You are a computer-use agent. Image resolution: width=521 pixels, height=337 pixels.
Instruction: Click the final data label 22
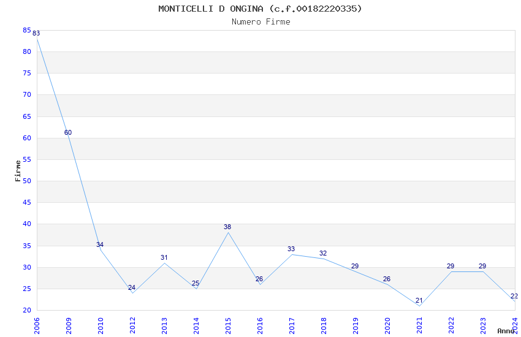[x=514, y=296]
